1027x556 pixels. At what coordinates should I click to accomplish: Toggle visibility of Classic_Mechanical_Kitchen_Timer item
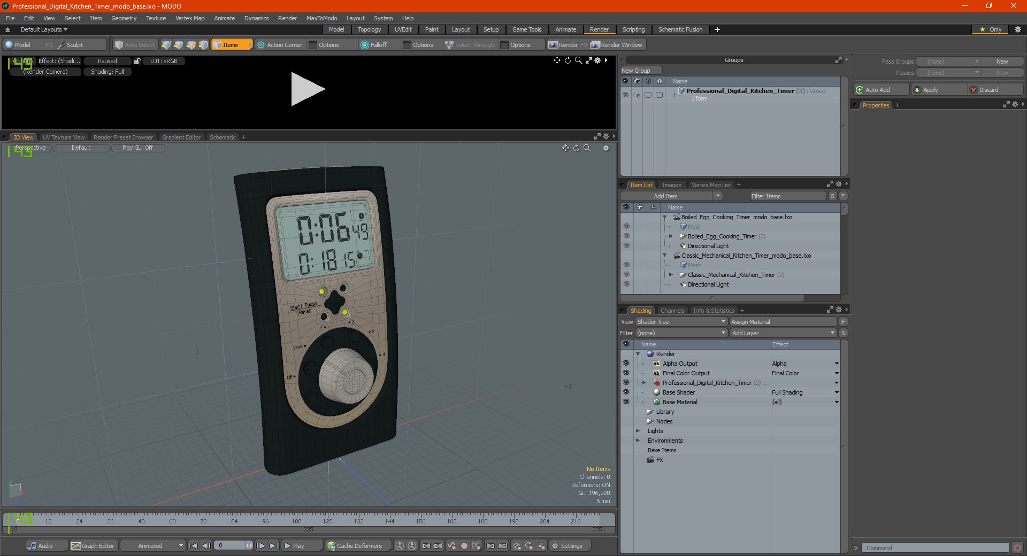pos(626,275)
